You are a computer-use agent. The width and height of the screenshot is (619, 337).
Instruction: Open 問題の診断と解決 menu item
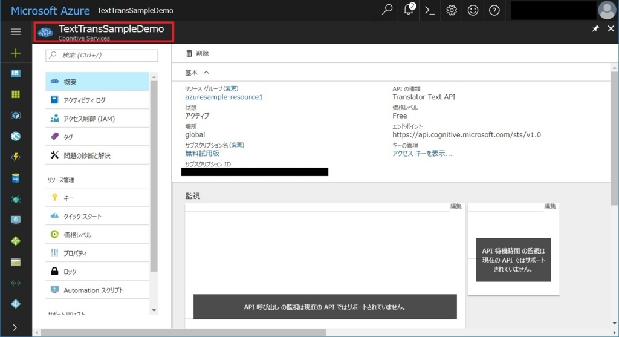97,155
